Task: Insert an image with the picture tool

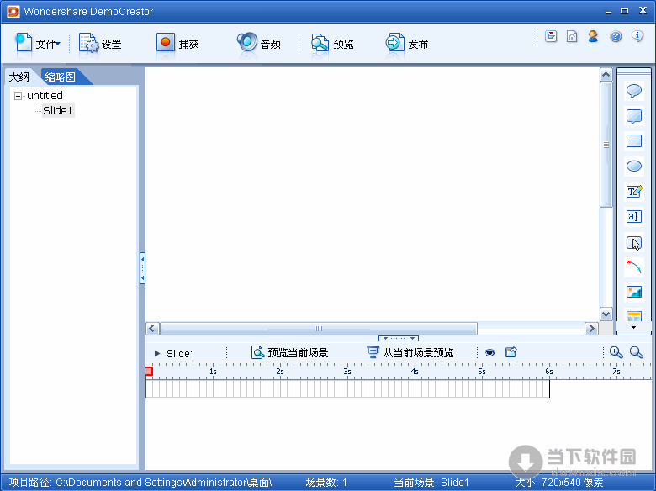Action: click(634, 292)
